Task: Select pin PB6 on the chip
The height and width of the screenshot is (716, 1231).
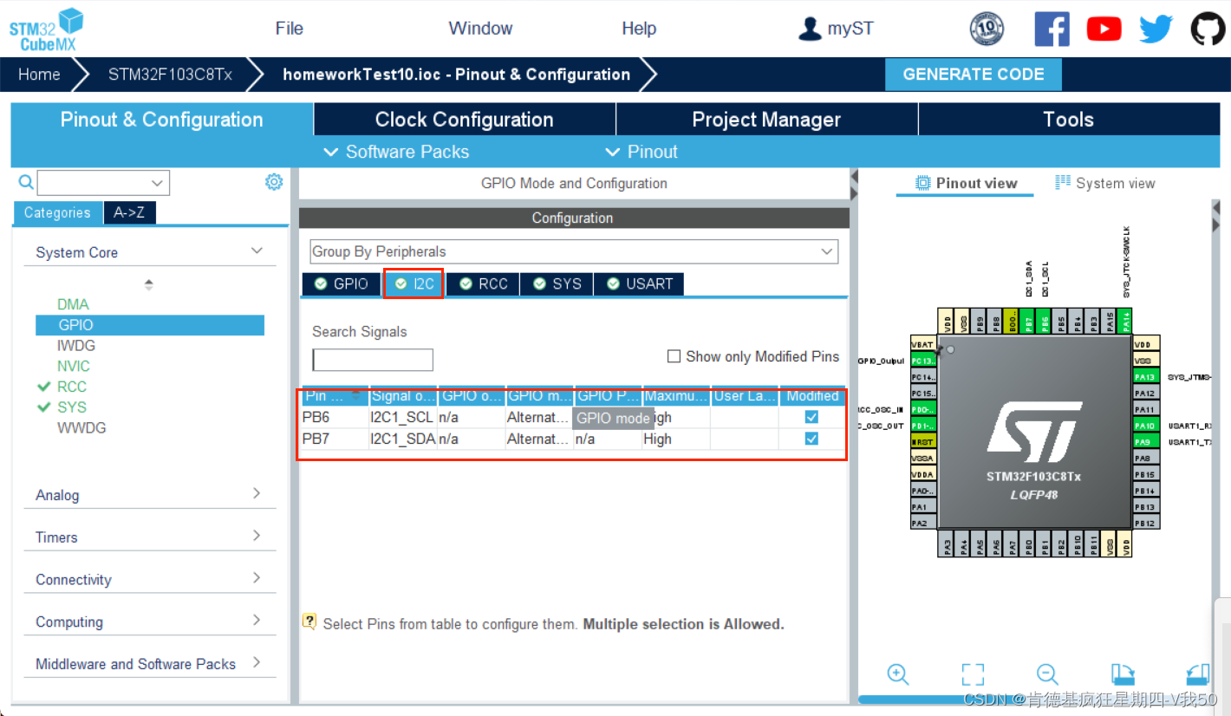Action: [1043, 321]
